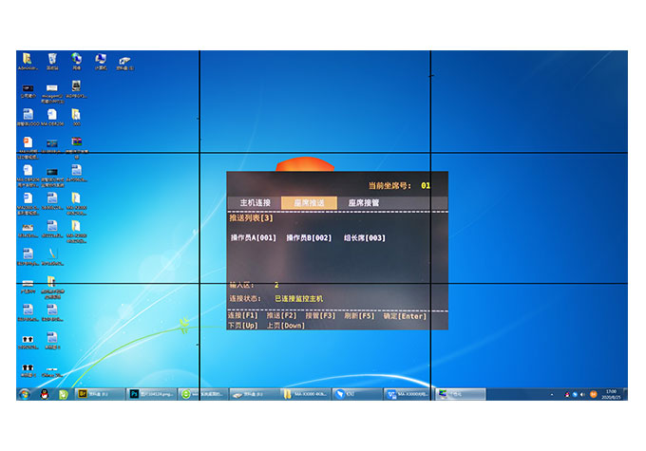
Task: Switch to the MA-X3000 Word document taskbar button
Action: pyautogui.click(x=408, y=394)
